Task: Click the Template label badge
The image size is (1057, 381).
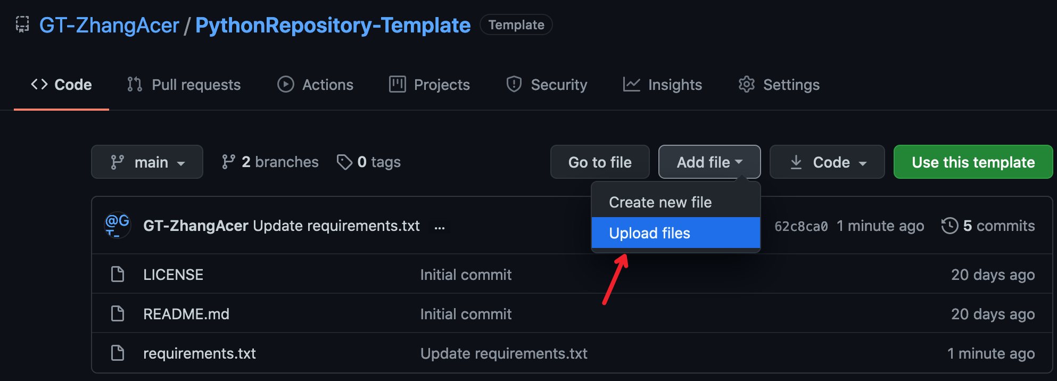Action: click(516, 25)
